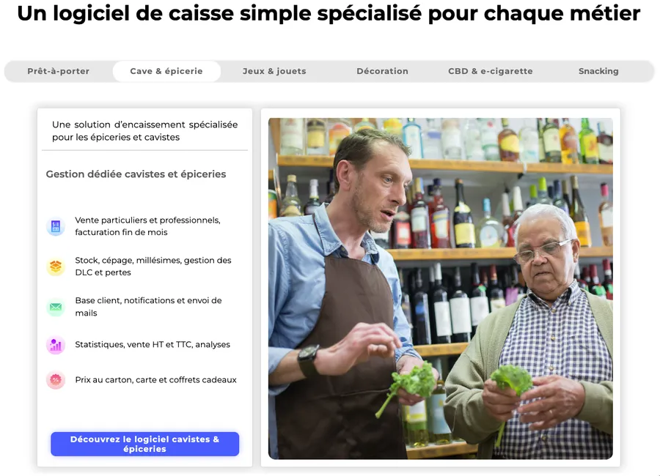Select the CBD & e-cigarette tab
Viewport: 660px width, 476px height.
coord(491,71)
